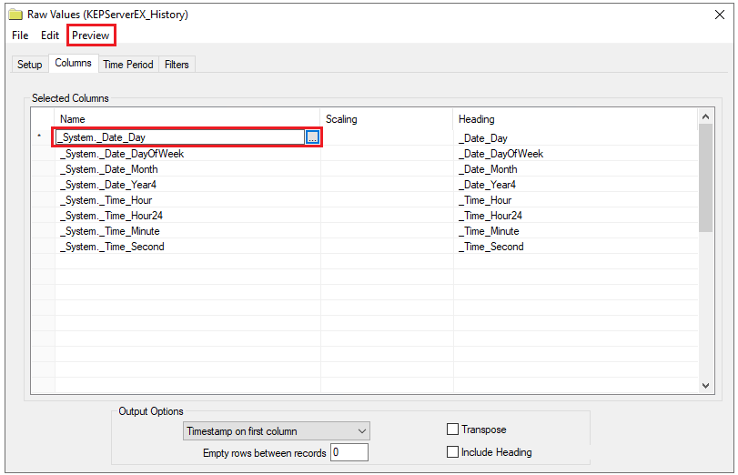Open the Preview menu
738x475 pixels.
click(91, 35)
